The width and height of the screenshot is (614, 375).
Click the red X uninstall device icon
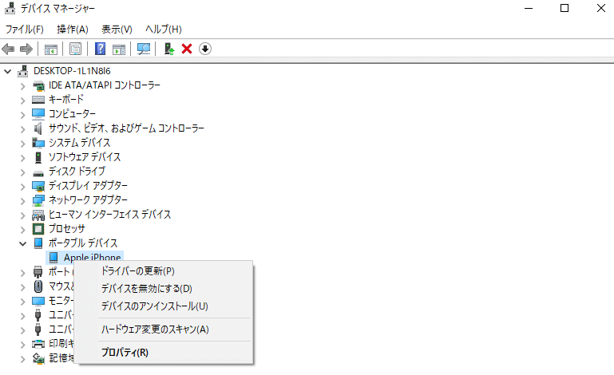tap(187, 49)
